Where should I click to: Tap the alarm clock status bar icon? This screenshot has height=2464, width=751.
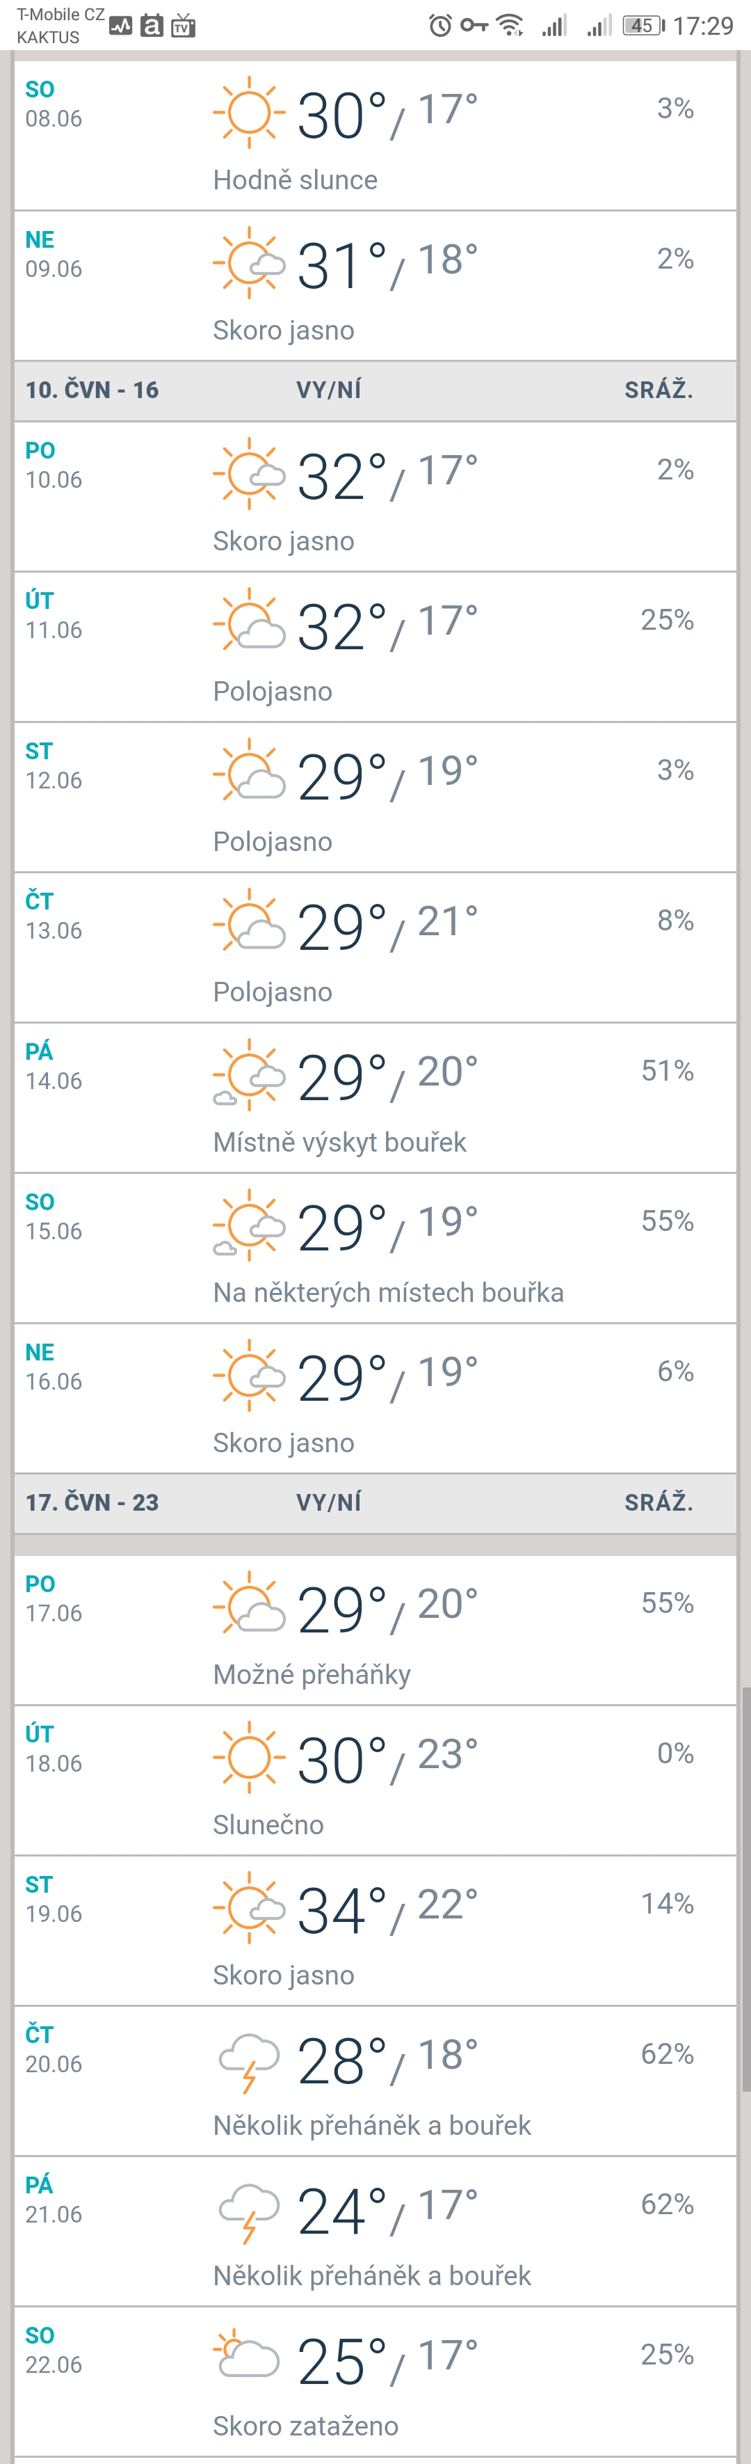(x=439, y=26)
